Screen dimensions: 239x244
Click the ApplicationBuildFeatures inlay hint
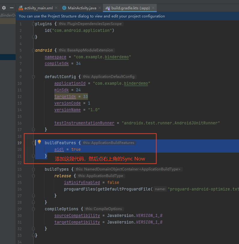pos(108,143)
